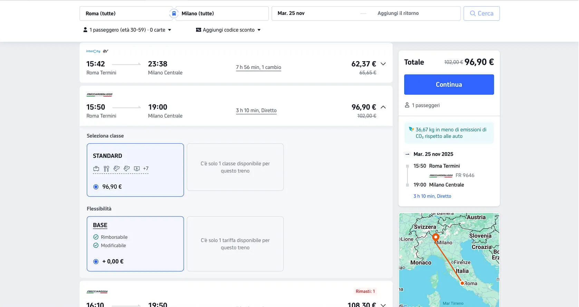579x307 pixels.
Task: Click the entertainment screen amenity icon
Action: tap(137, 169)
